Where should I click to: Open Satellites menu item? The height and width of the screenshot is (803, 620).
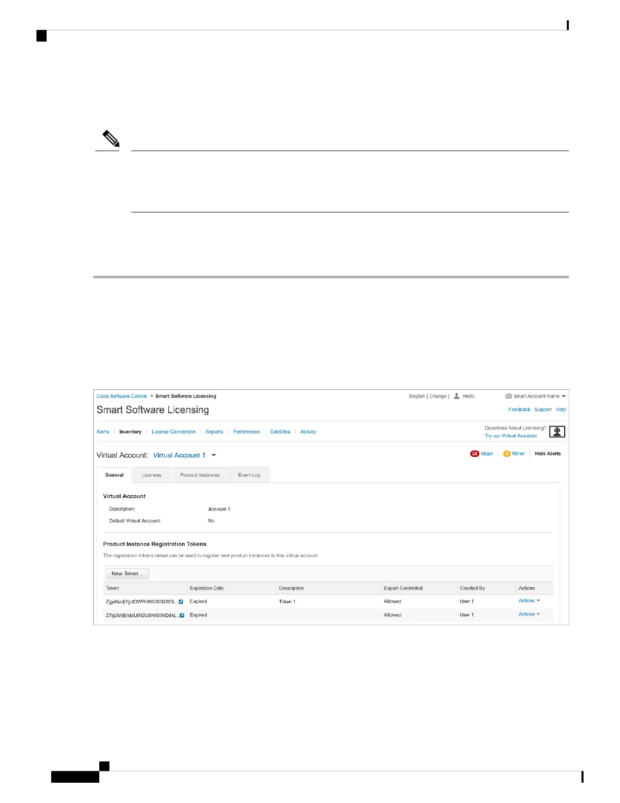tap(280, 432)
